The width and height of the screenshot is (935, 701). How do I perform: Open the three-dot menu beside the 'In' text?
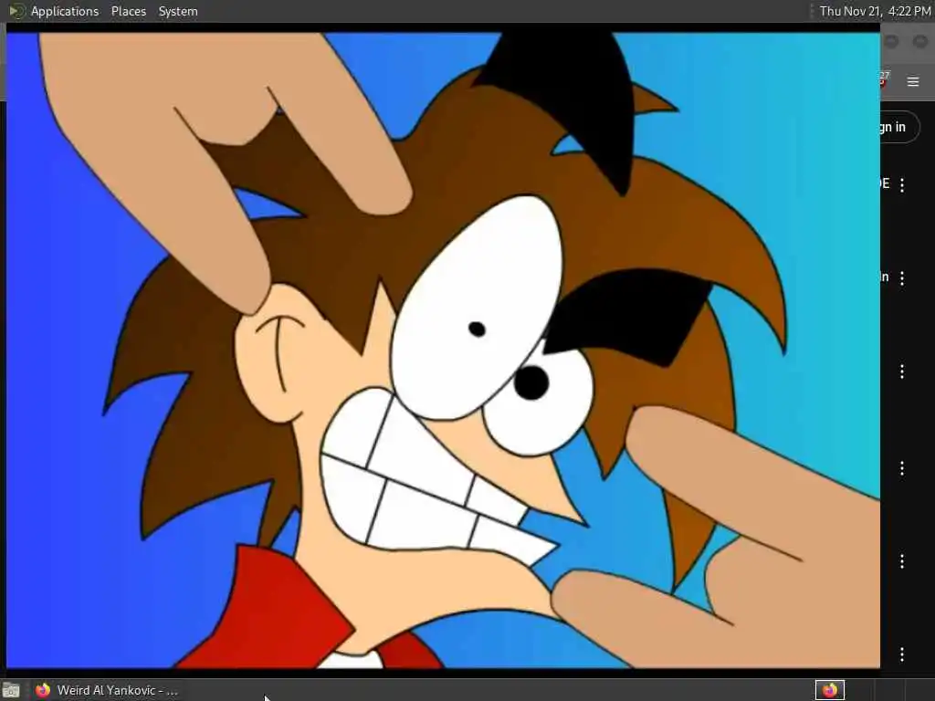(901, 277)
